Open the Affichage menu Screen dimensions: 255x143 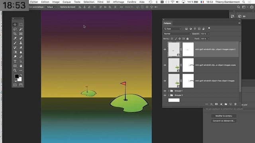click(119, 2)
